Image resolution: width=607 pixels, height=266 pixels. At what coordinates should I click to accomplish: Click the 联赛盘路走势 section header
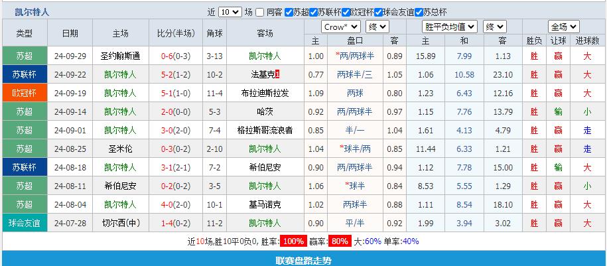[x=303, y=260]
